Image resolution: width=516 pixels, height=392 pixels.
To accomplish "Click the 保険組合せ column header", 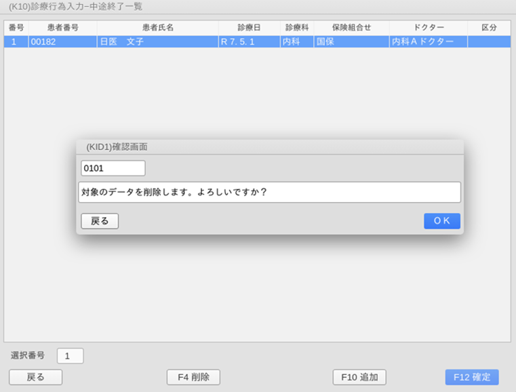I will coord(351,28).
